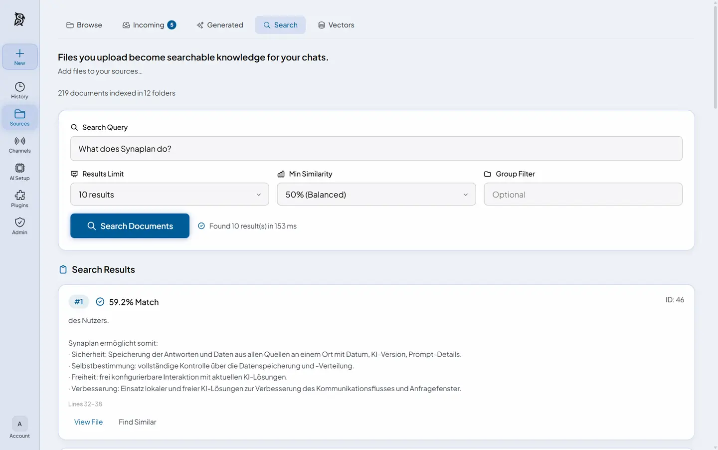Open the Channels sidebar icon
This screenshot has height=450, width=718.
[19, 141]
